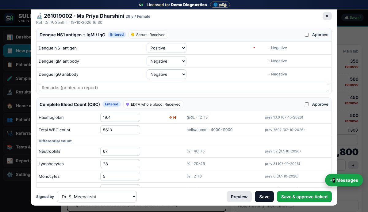
Task: Click the g/dL · 12-15 reference range
Action: coord(197,117)
